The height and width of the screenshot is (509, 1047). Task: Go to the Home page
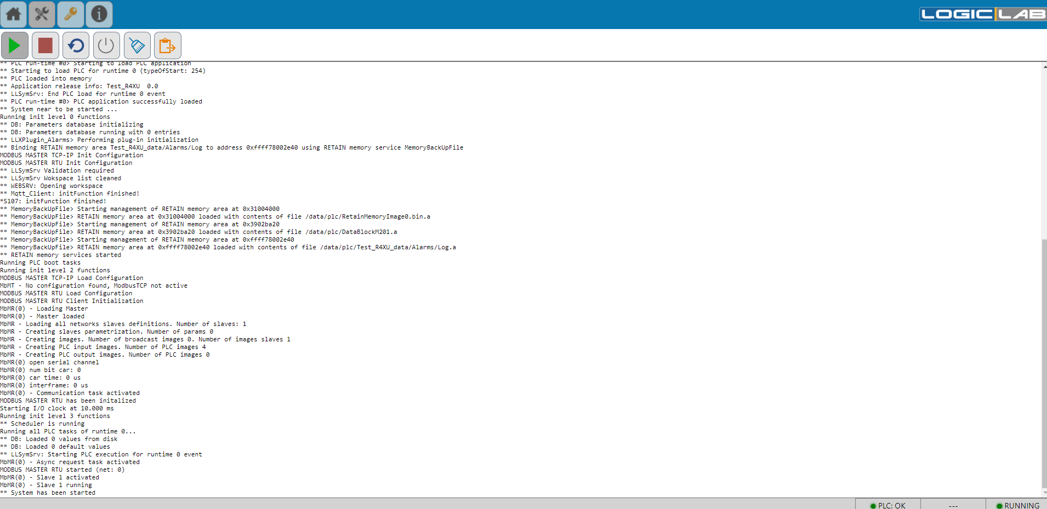coord(14,14)
